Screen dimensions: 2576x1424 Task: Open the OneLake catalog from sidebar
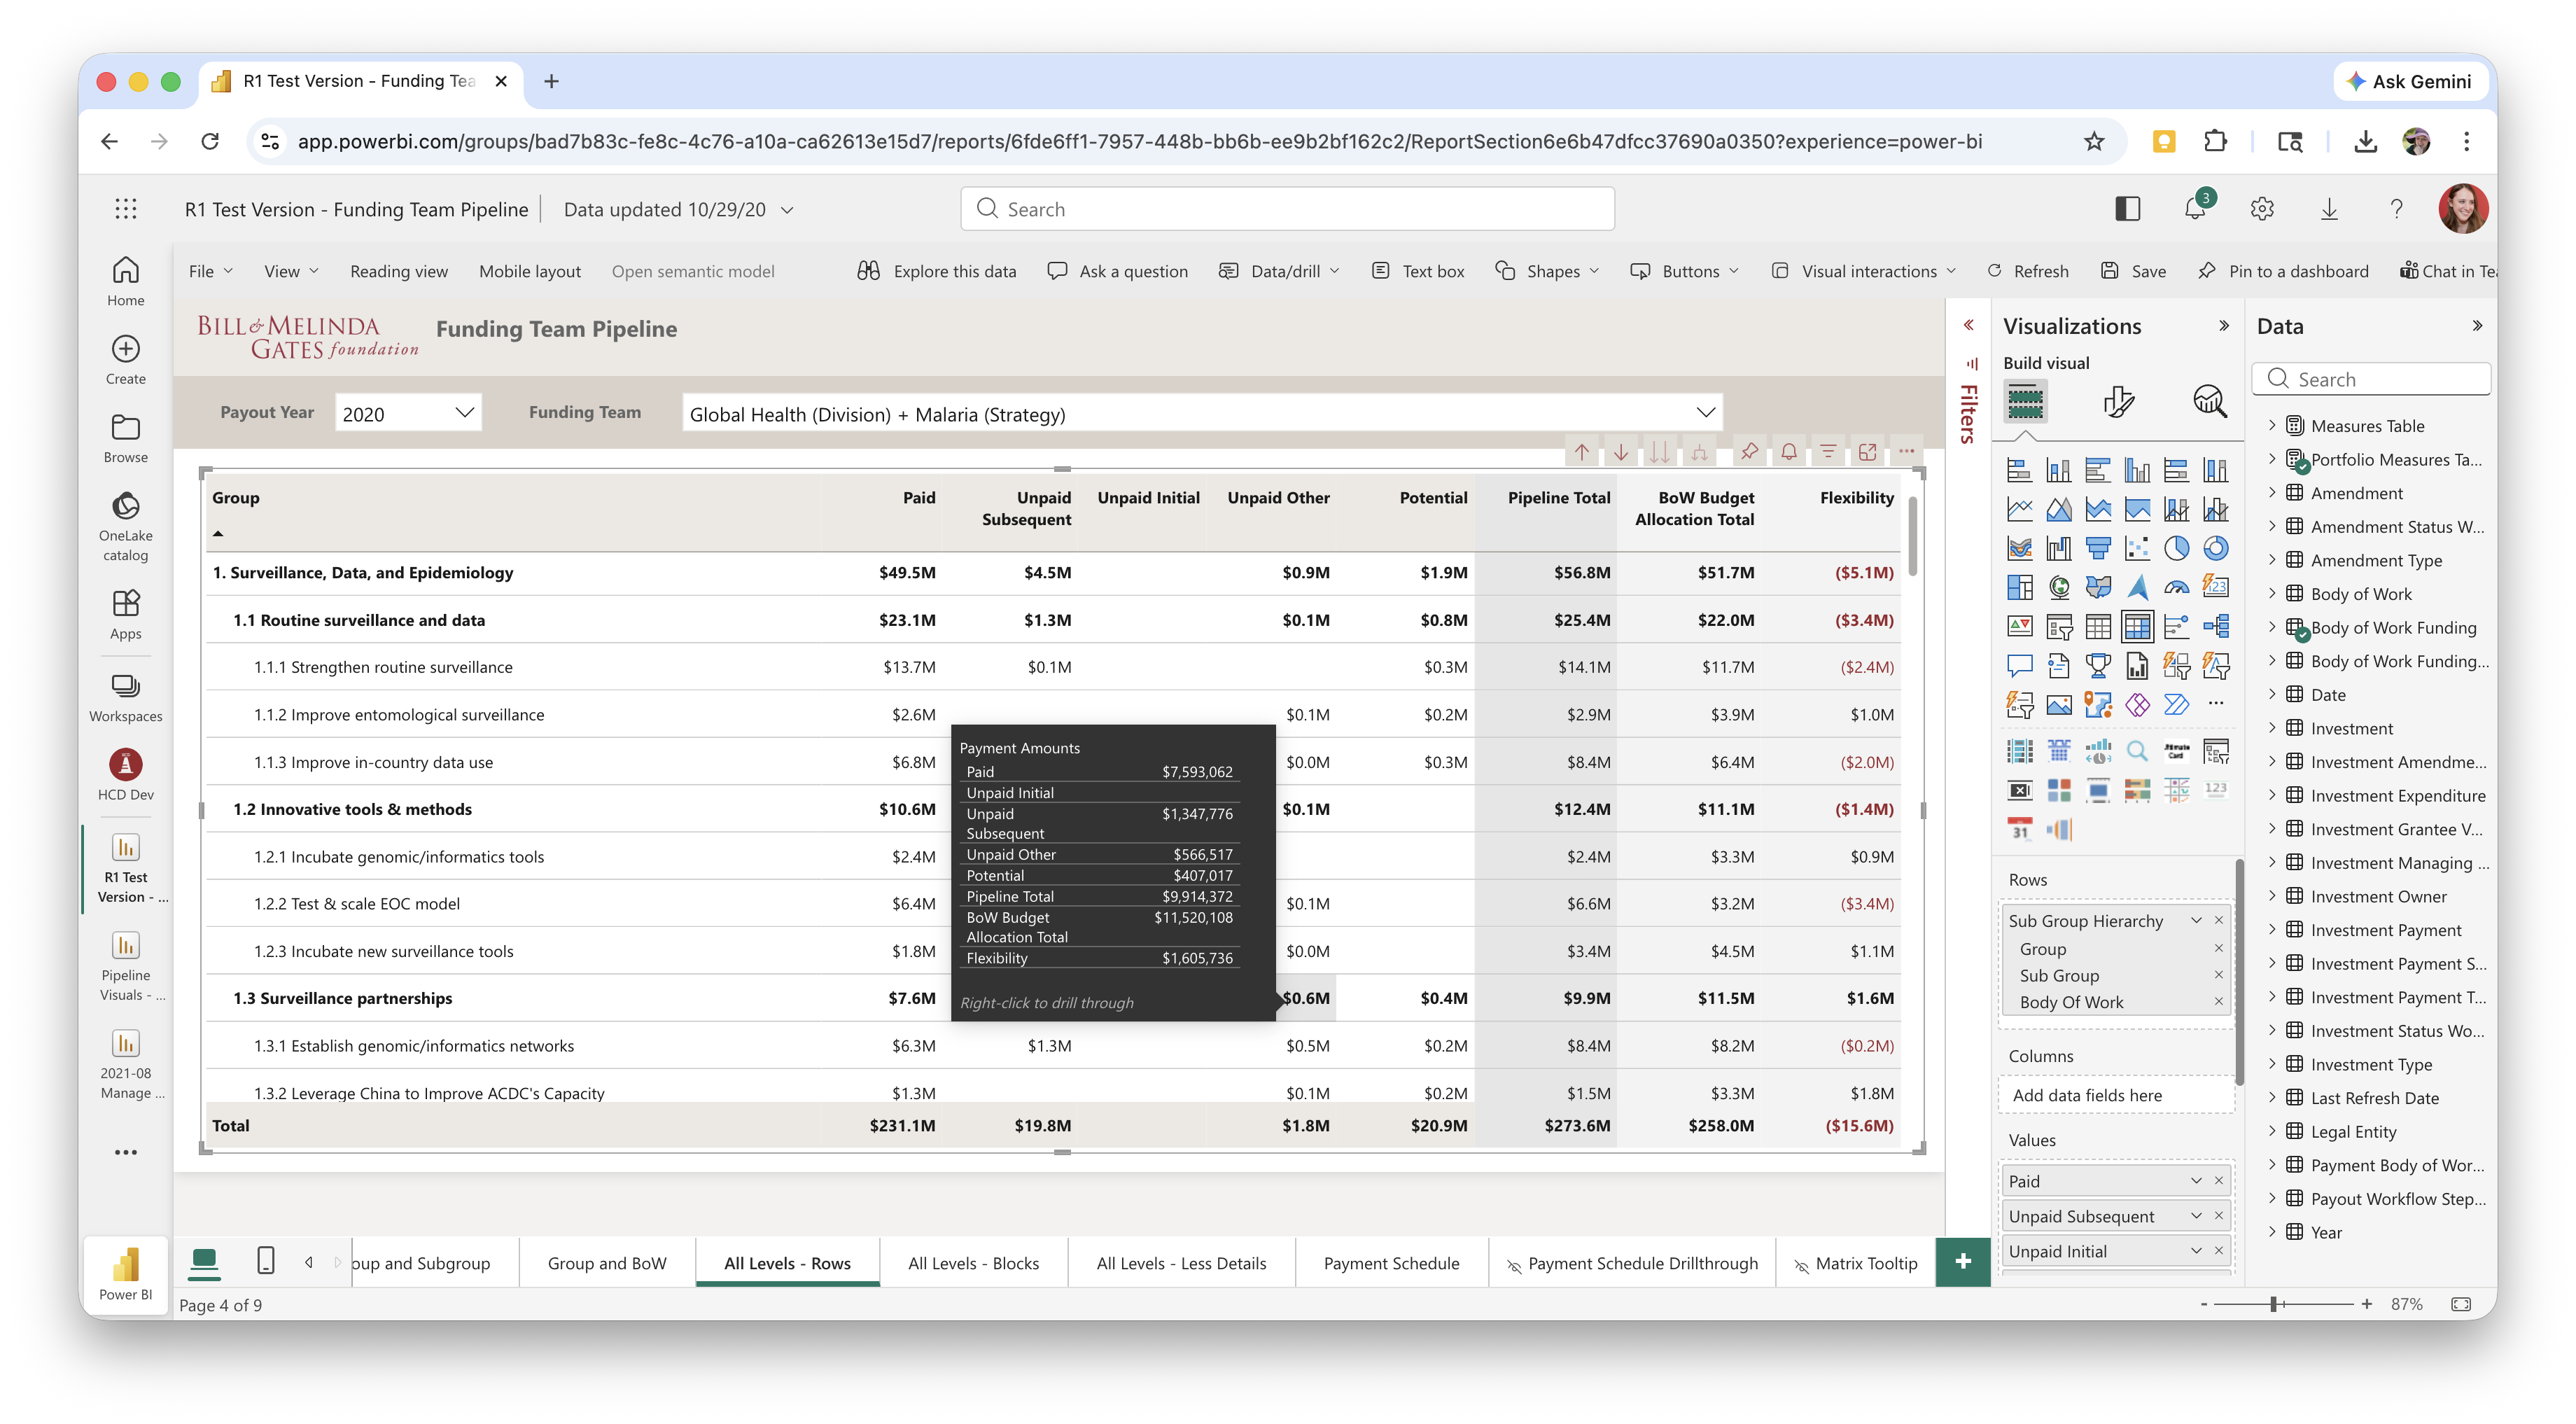point(125,525)
